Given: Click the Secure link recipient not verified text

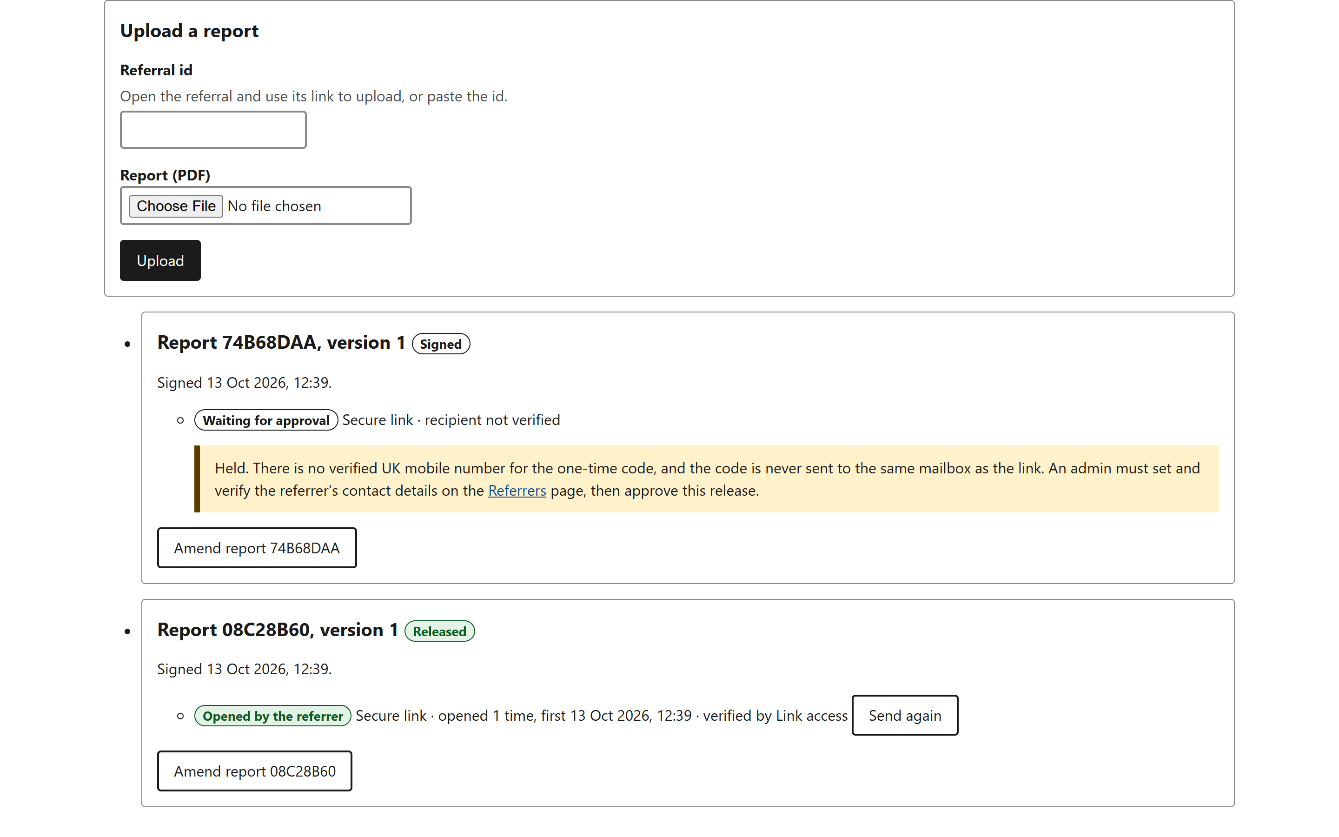Looking at the screenshot, I should coord(451,420).
